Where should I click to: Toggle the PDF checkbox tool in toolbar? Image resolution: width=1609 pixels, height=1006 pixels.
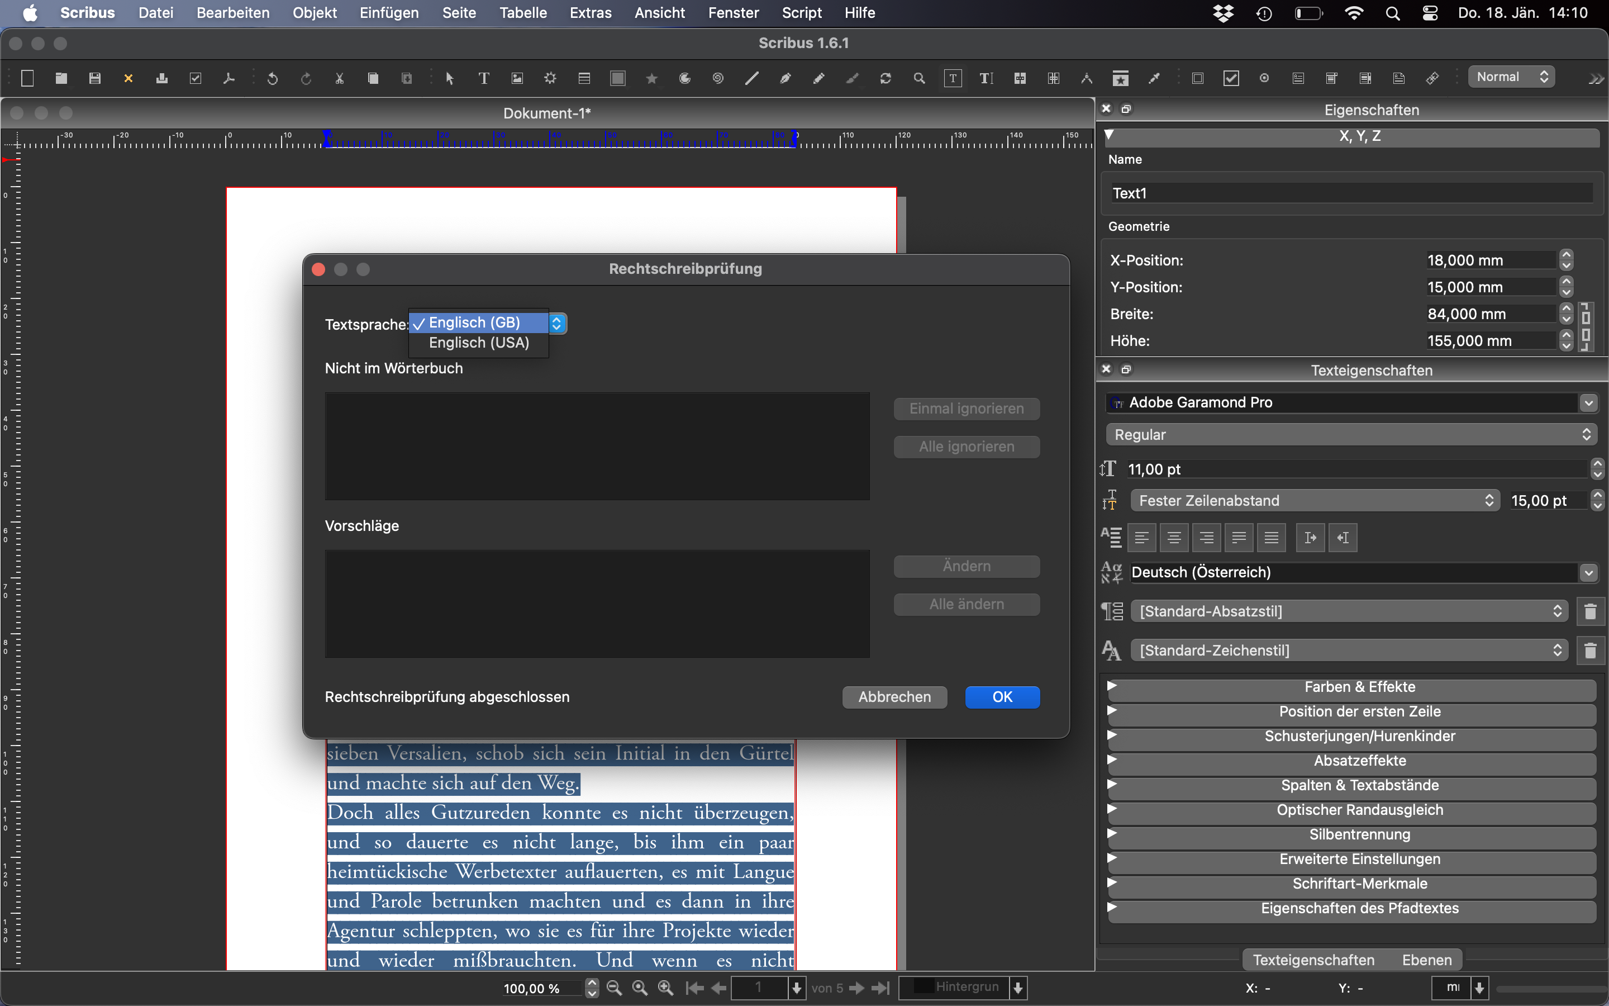pos(1231,78)
